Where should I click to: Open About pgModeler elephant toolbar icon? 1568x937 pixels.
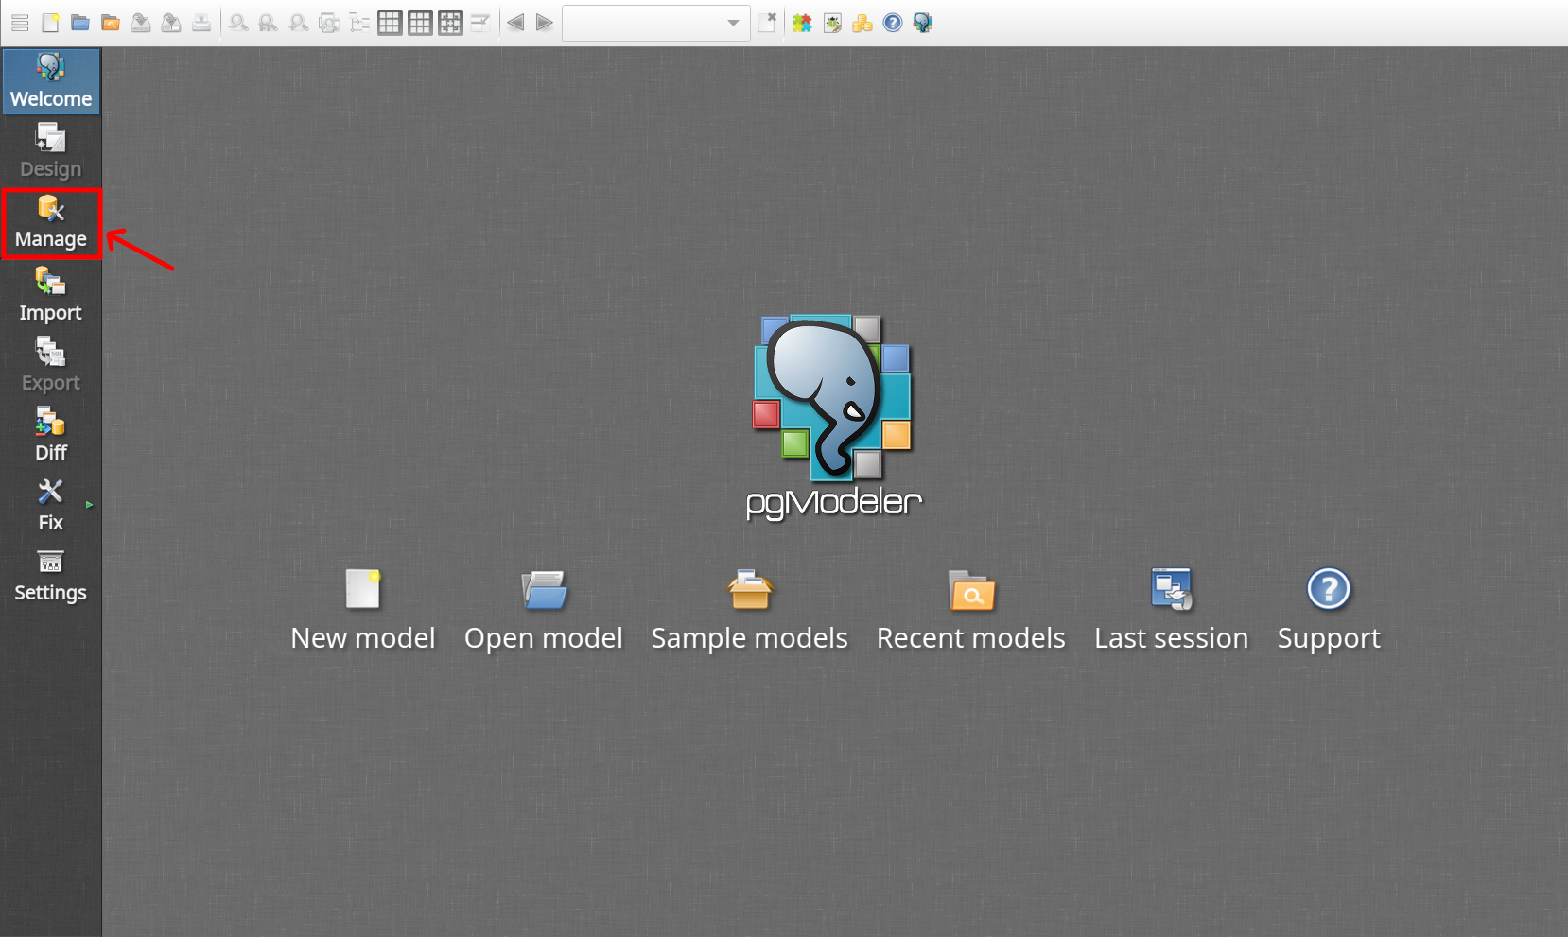[923, 23]
